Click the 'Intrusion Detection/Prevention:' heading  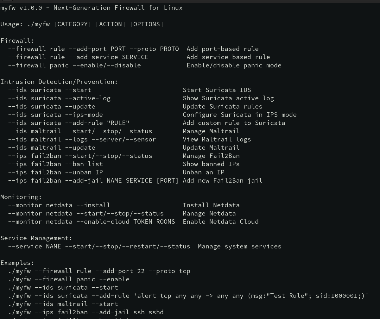coord(59,82)
